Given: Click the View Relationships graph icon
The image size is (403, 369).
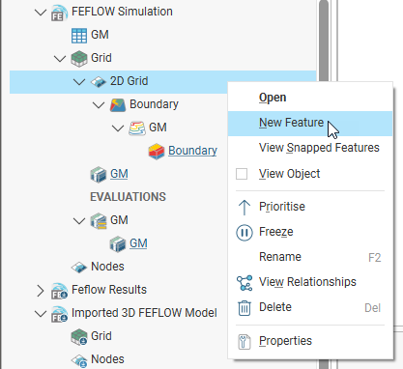Looking at the screenshot, I should click(x=245, y=283).
